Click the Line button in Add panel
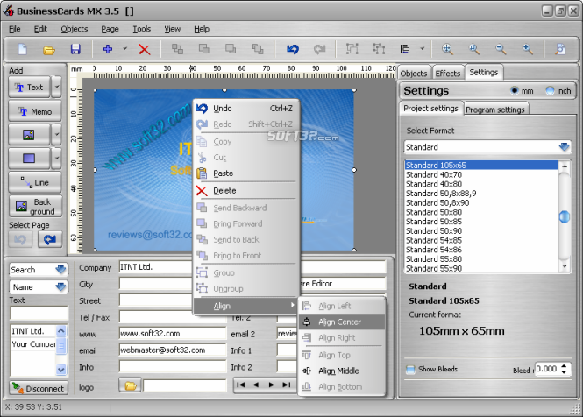The width and height of the screenshot is (583, 417). click(35, 182)
